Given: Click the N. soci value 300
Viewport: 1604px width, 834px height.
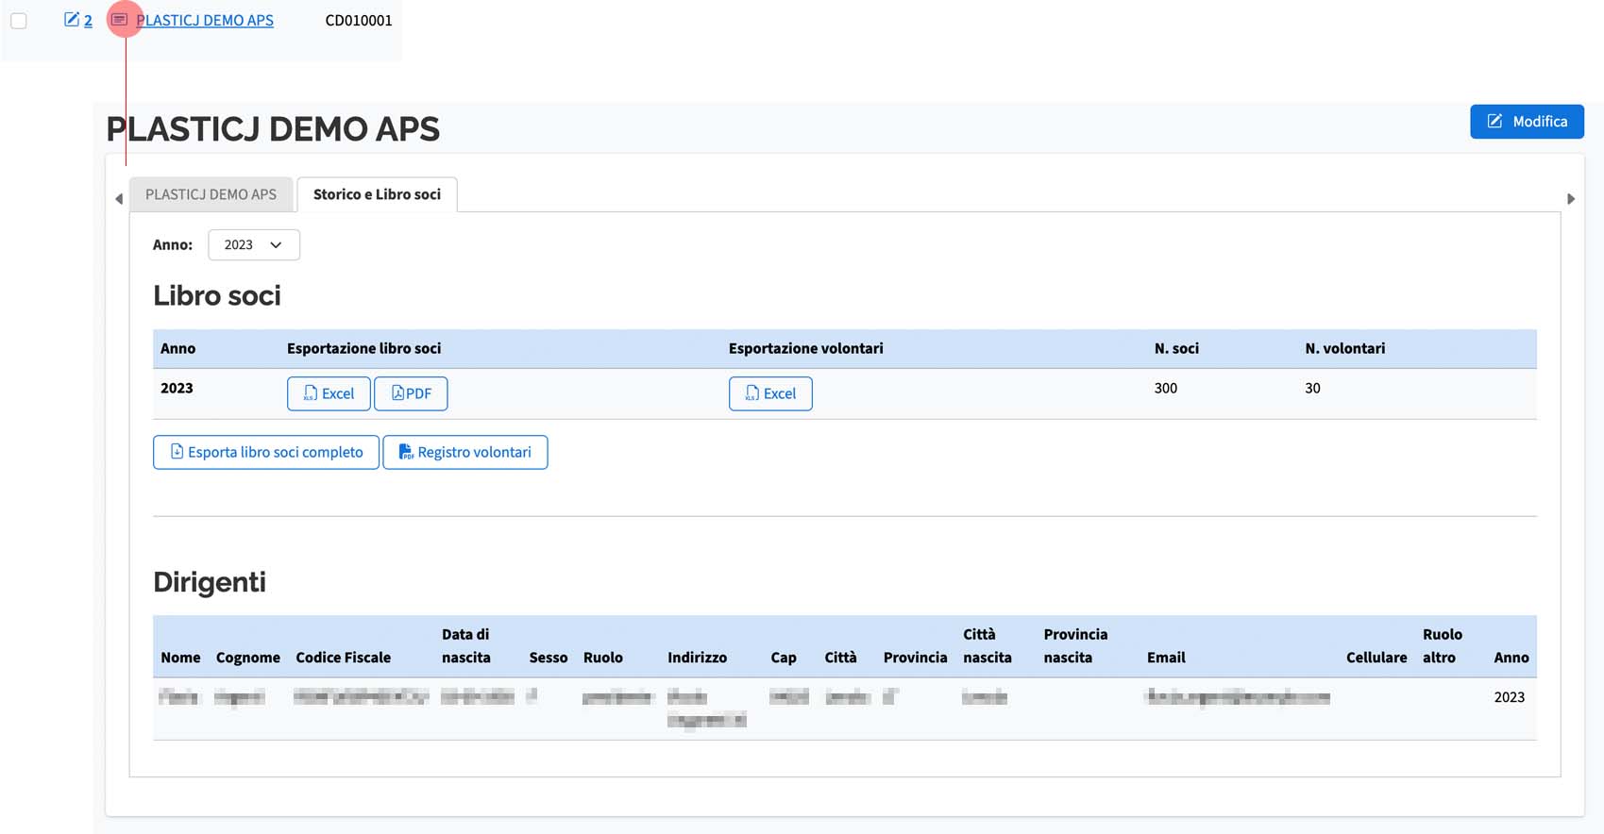Looking at the screenshot, I should 1166,388.
